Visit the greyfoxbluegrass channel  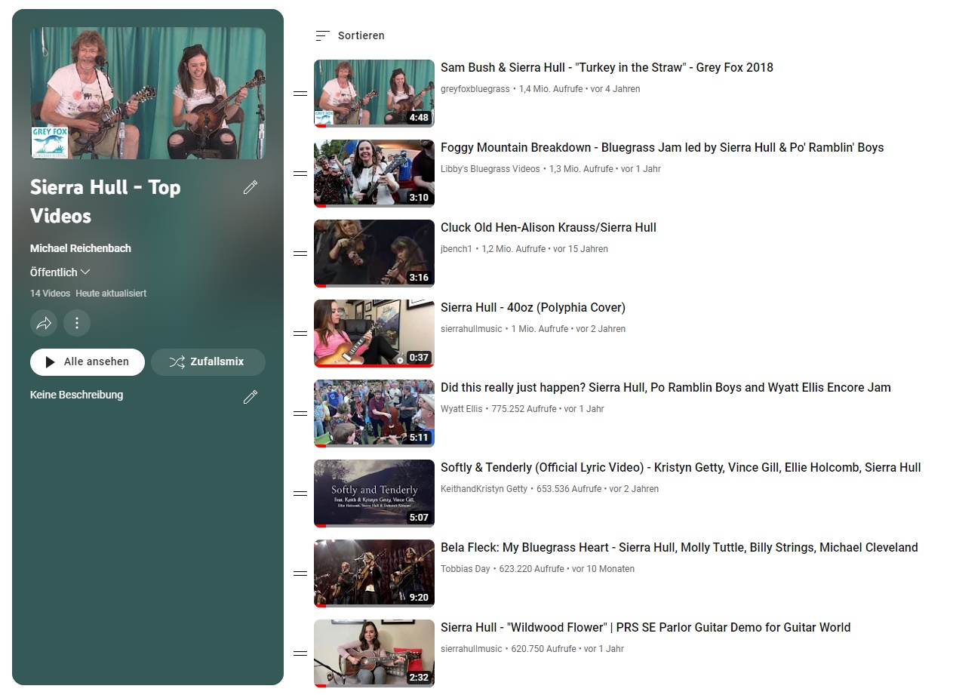point(475,89)
